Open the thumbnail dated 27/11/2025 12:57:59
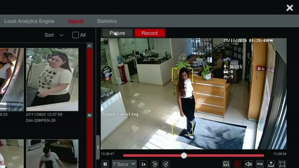Viewport: 299px width, 168px height. (x=52, y=79)
